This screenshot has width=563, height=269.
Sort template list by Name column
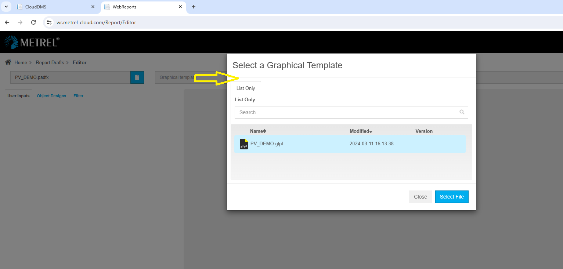coord(258,131)
